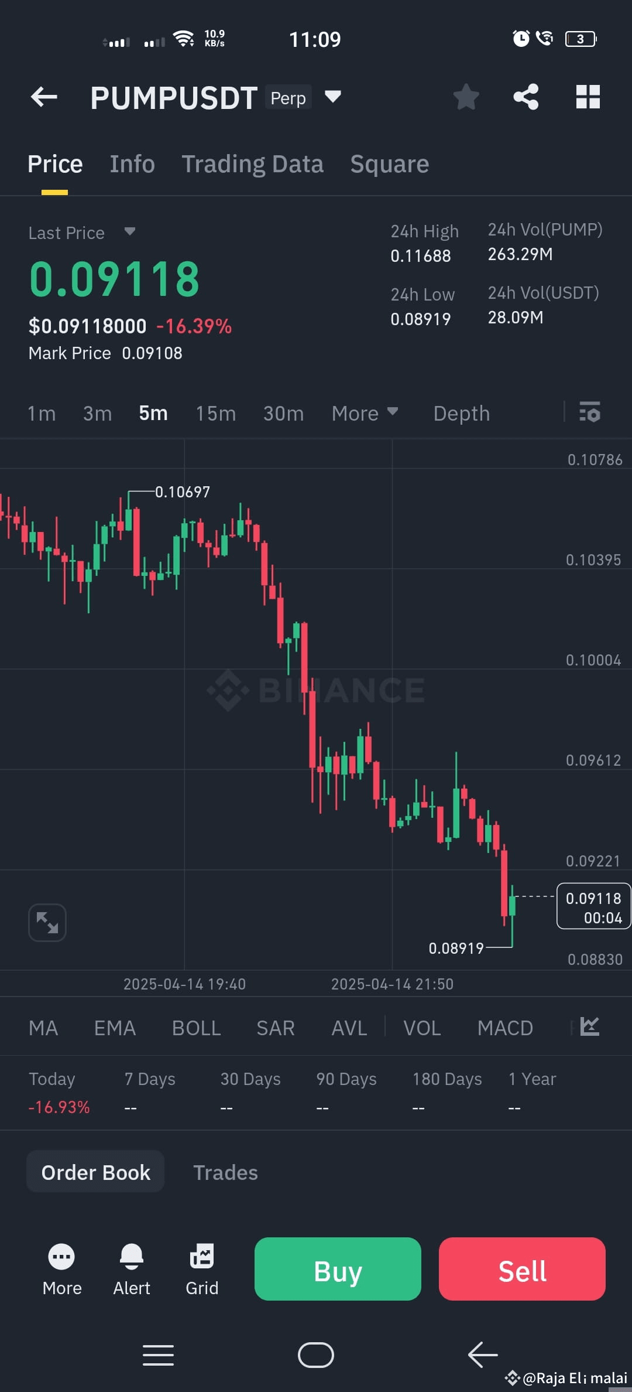Switch to the Trading Data tab
This screenshot has height=1392, width=632.
[253, 164]
